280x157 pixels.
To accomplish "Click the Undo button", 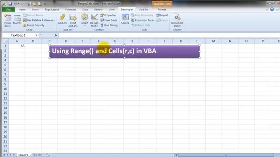I will (15, 4).
